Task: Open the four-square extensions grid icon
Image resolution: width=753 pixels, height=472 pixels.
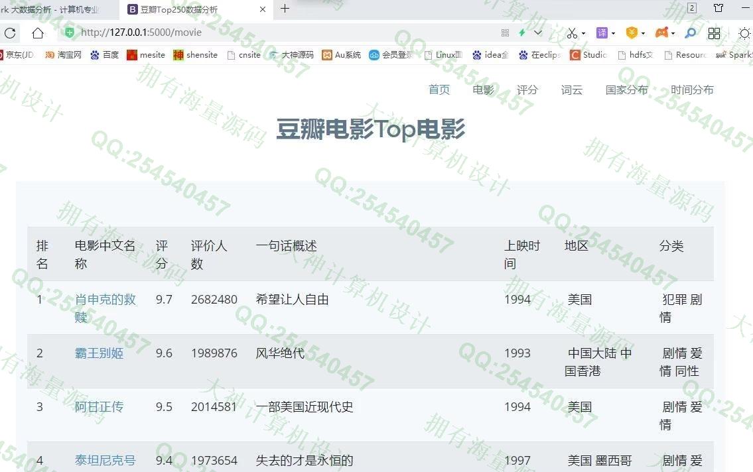Action: [x=714, y=33]
